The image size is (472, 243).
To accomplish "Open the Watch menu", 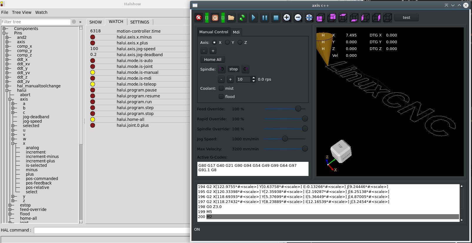I will pos(41,12).
